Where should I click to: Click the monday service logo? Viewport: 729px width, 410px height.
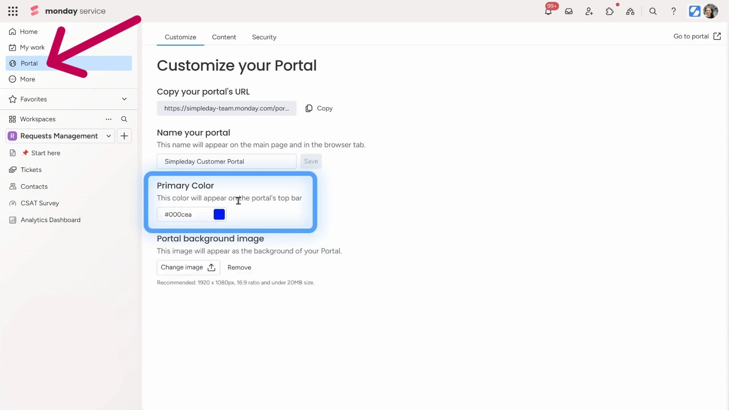click(x=68, y=11)
